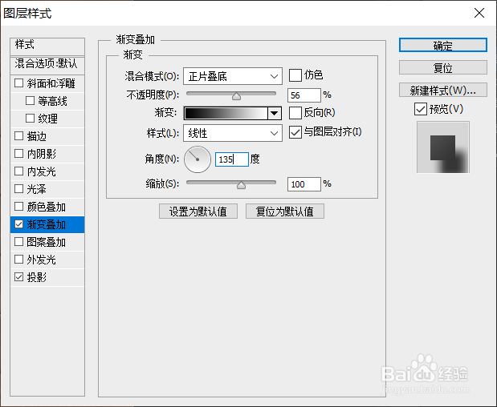Click the style preview thumbnail
Screen dimensions: 497x407
[442, 147]
